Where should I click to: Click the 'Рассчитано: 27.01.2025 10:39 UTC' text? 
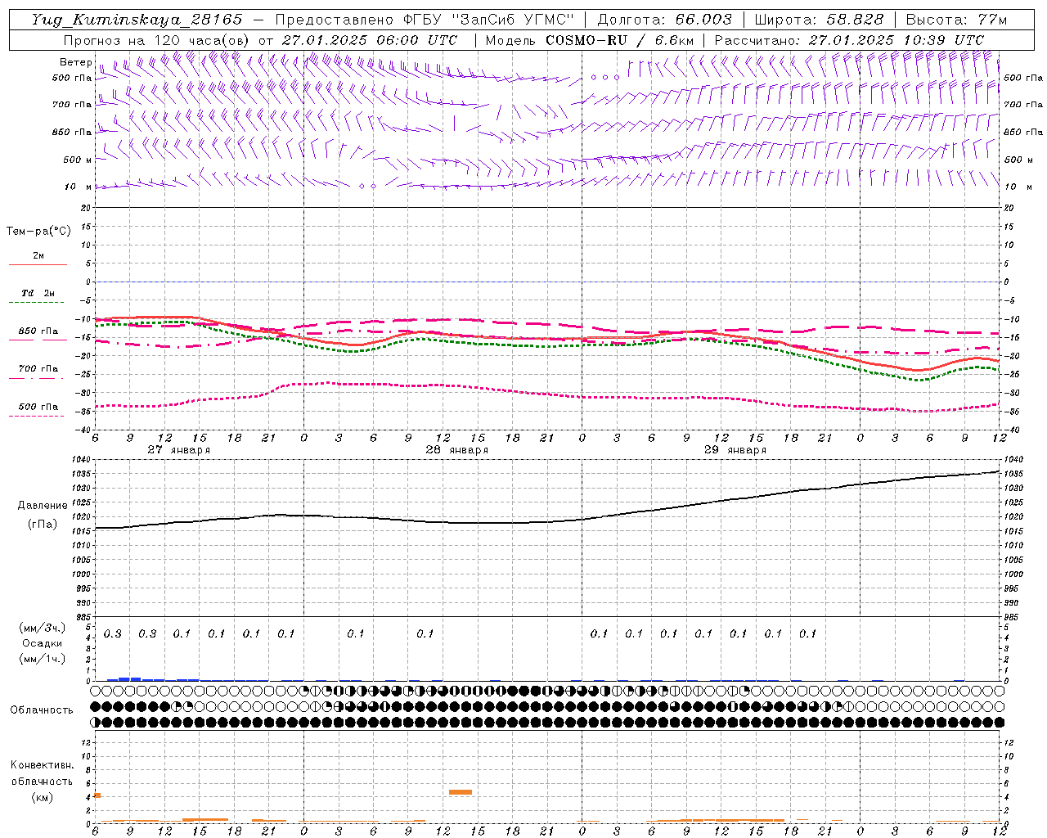[x=849, y=40]
